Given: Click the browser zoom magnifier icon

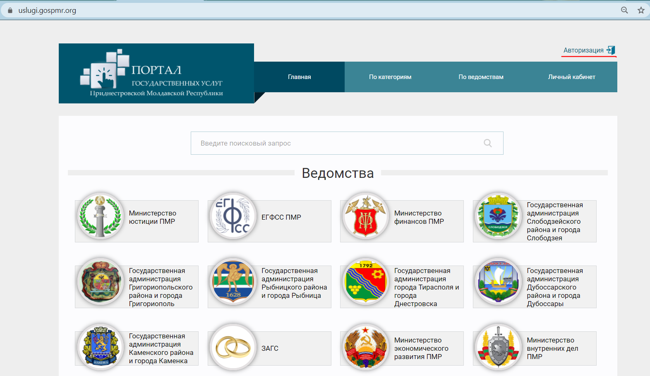Looking at the screenshot, I should click(x=624, y=10).
